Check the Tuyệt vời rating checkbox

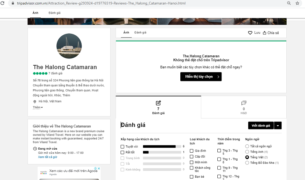(x=122, y=147)
